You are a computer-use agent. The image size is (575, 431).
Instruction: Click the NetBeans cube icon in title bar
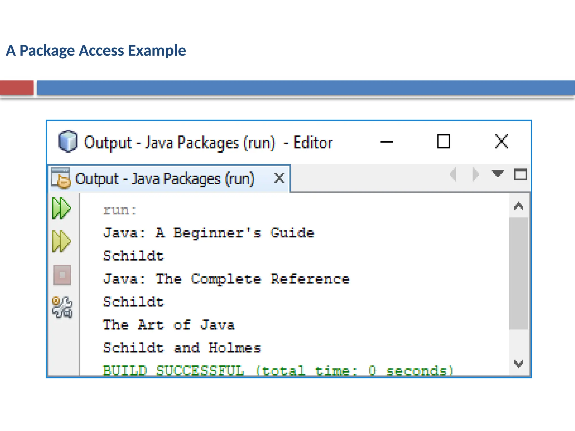pos(68,141)
